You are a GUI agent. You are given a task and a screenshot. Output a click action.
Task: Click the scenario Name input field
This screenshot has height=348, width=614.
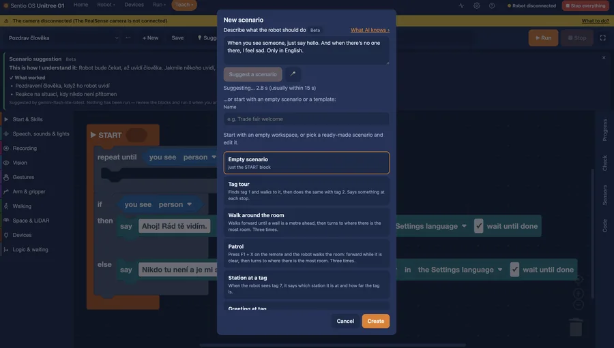point(306,119)
